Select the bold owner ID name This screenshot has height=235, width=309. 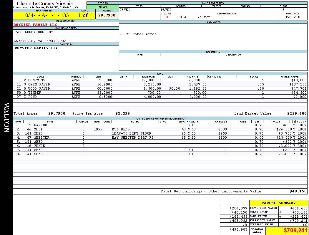coord(36,48)
